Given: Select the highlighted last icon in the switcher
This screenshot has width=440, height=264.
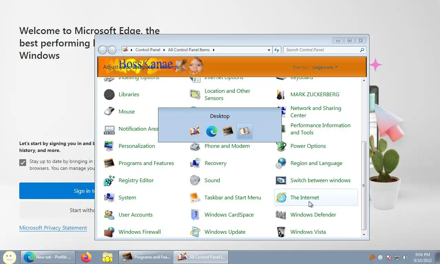Looking at the screenshot, I should tap(245, 131).
